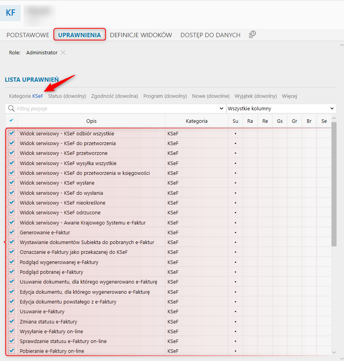Open the Kategoria KSeF filter

[x=26, y=96]
